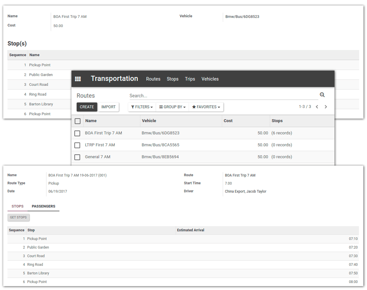This screenshot has height=290, width=367.
Task: Go to next page with right chevron
Action: (326, 106)
